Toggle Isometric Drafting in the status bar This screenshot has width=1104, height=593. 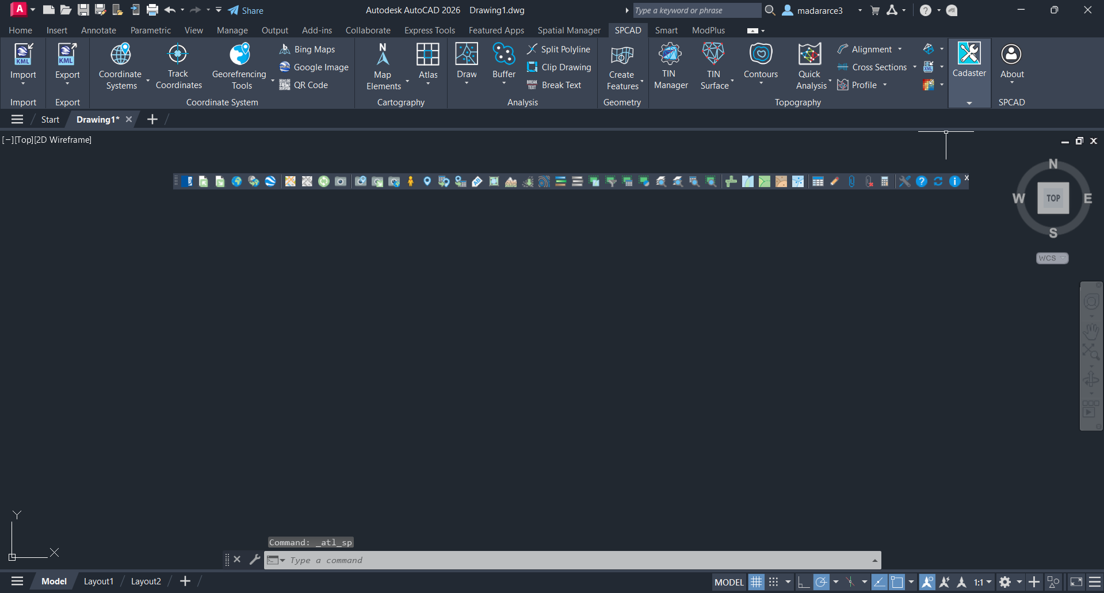pyautogui.click(x=850, y=582)
